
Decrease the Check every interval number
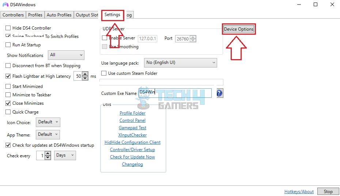coord(48,157)
